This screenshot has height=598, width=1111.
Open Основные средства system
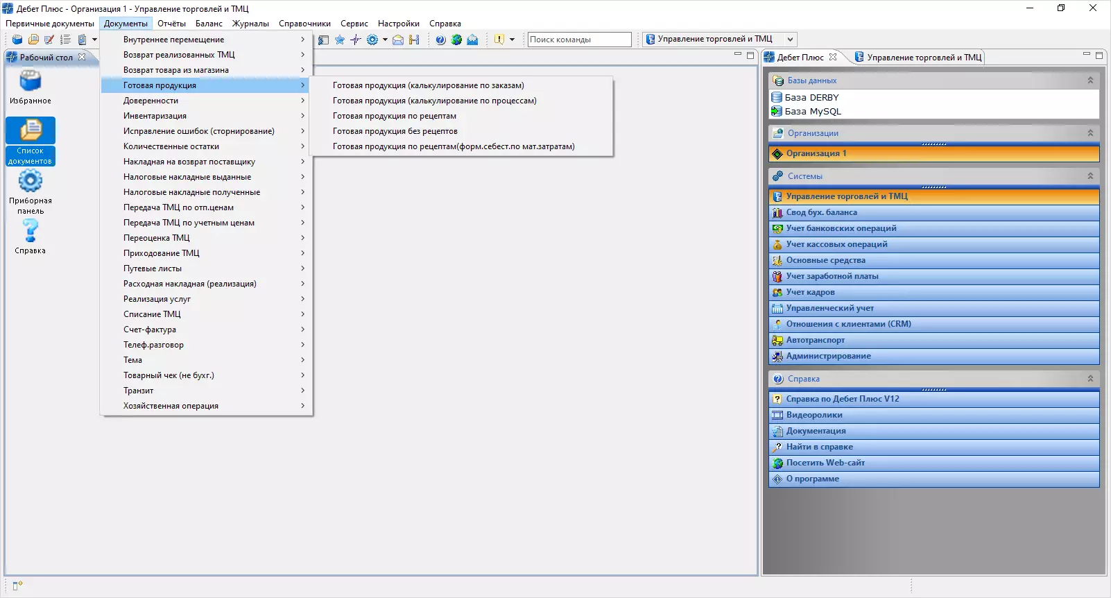(x=934, y=260)
